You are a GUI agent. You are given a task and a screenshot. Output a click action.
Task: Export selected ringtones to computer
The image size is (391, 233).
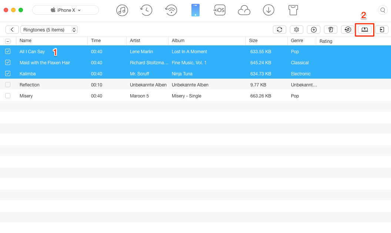[365, 30]
